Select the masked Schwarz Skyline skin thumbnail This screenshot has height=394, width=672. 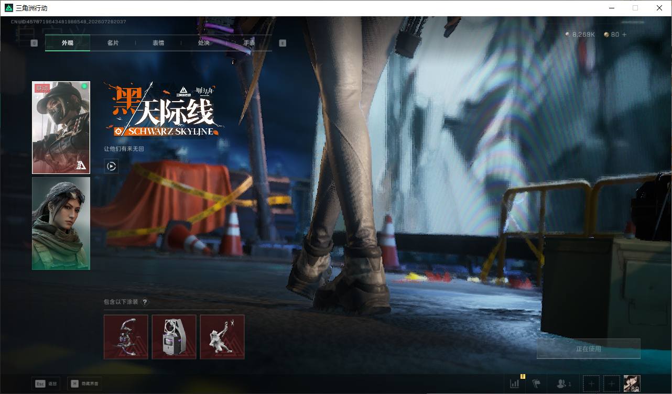click(x=61, y=127)
